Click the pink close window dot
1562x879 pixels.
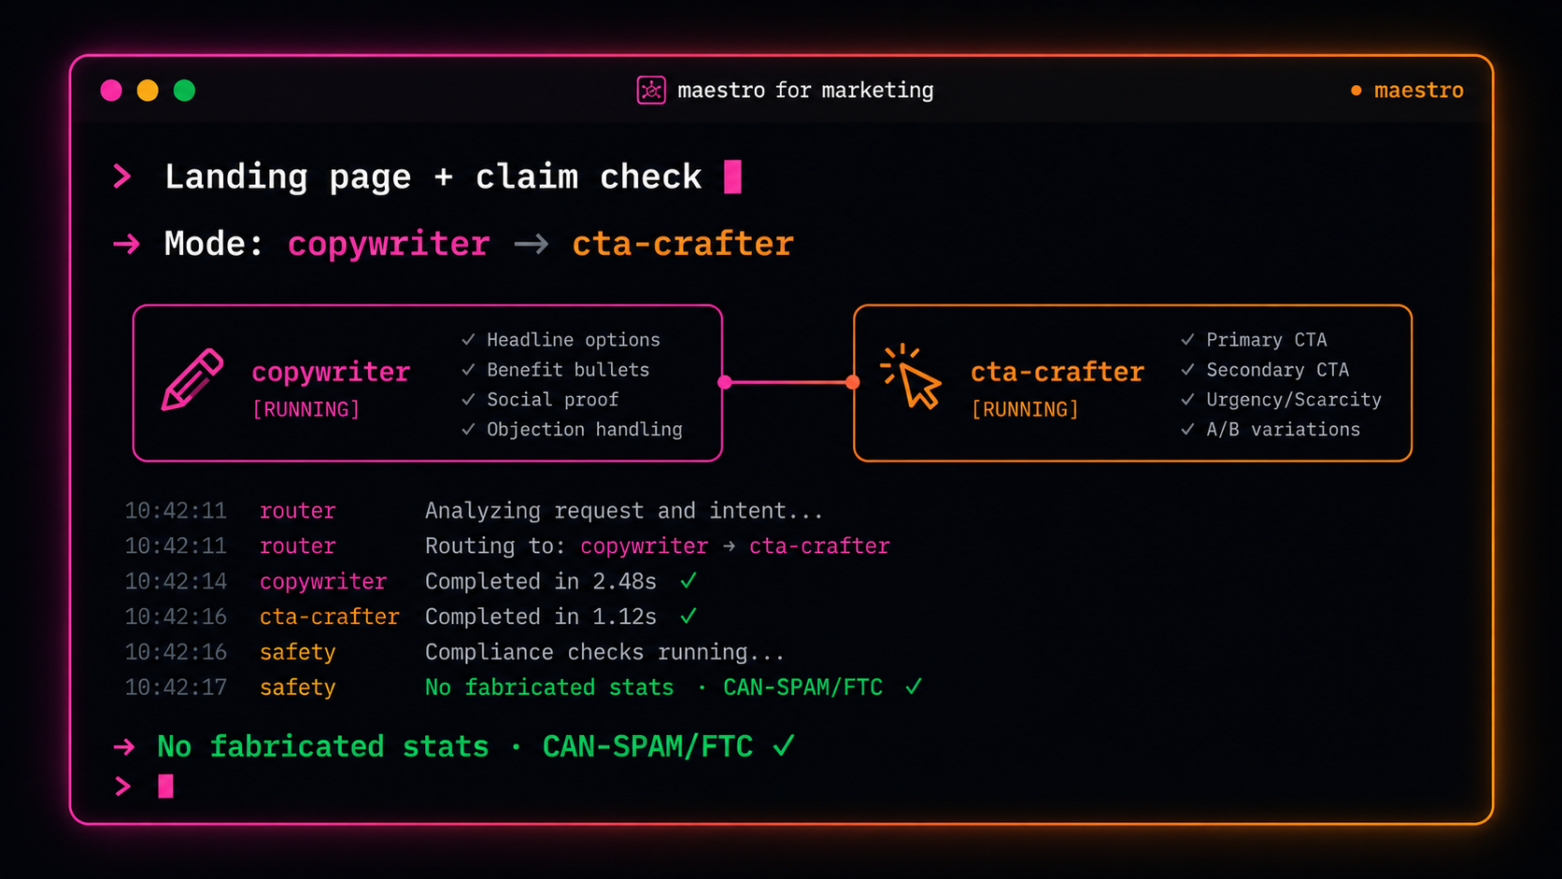pyautogui.click(x=111, y=90)
